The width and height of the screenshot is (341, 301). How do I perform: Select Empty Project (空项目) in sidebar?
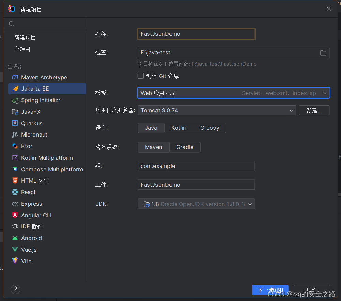pos(22,49)
